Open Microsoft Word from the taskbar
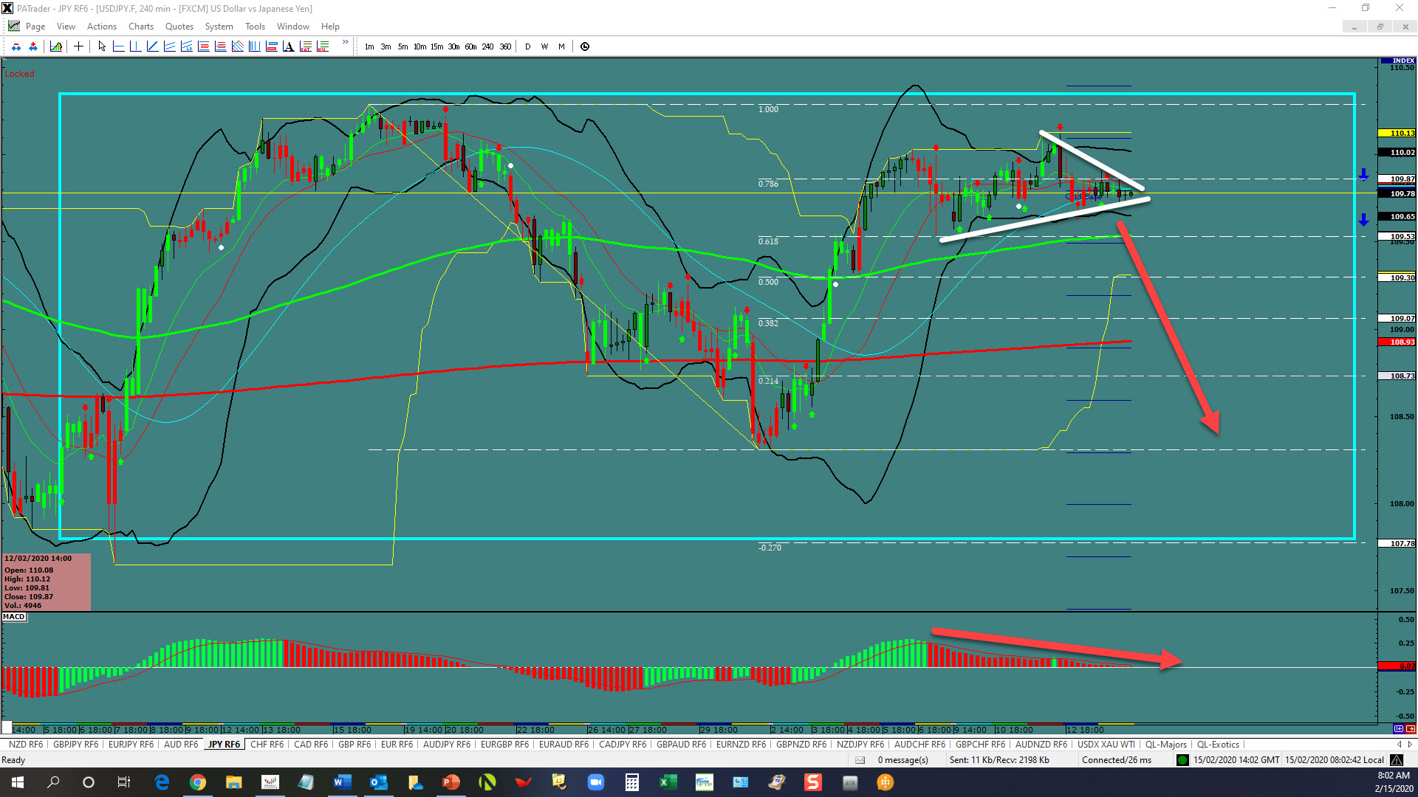Viewport: 1418px width, 797px height. 342,782
